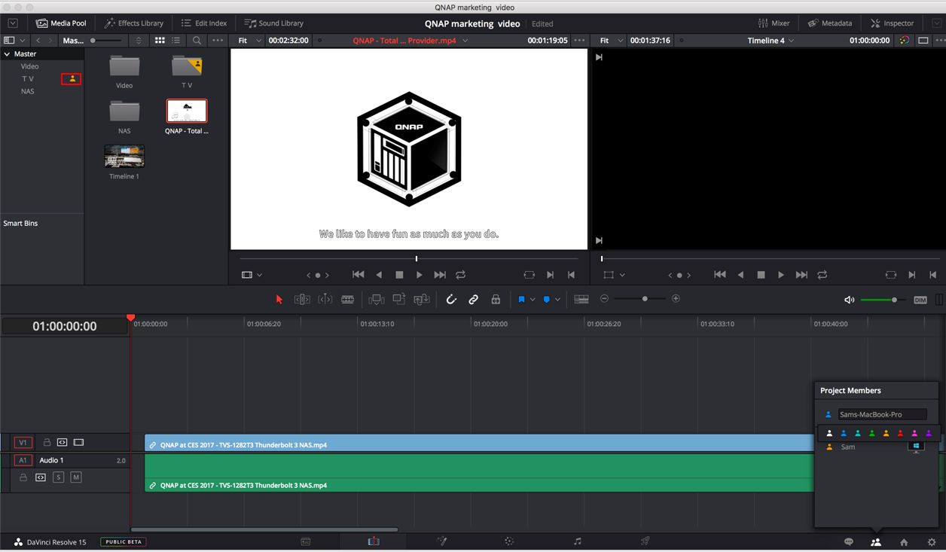Open the Sound Library tab

(274, 23)
